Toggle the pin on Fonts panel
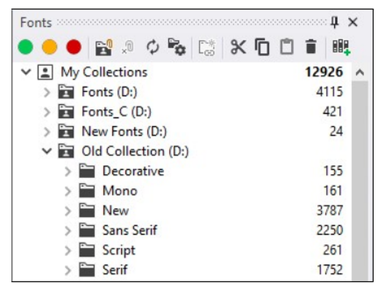This screenshot has width=385, height=289. 335,23
